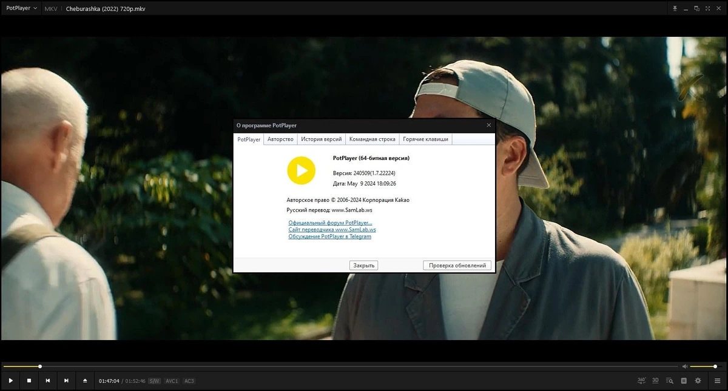This screenshot has height=391, width=728.
Task: Click the AVC1 video codec label
Action: coord(172,381)
